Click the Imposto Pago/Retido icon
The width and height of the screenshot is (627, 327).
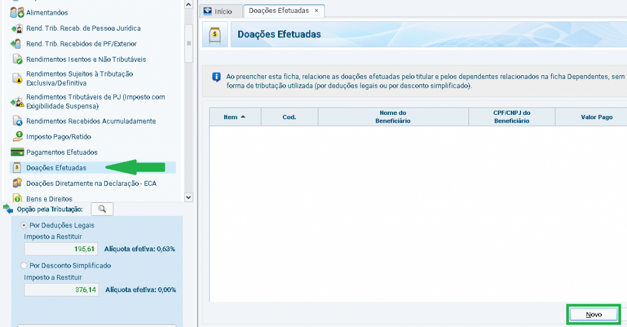(17, 136)
